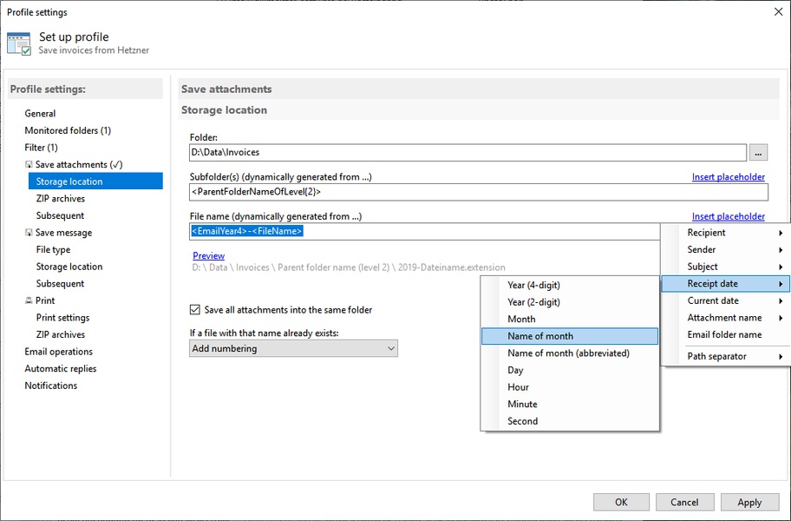Viewport: 791px width, 521px height.
Task: Collapse the Save message tree node
Action: tap(29, 233)
